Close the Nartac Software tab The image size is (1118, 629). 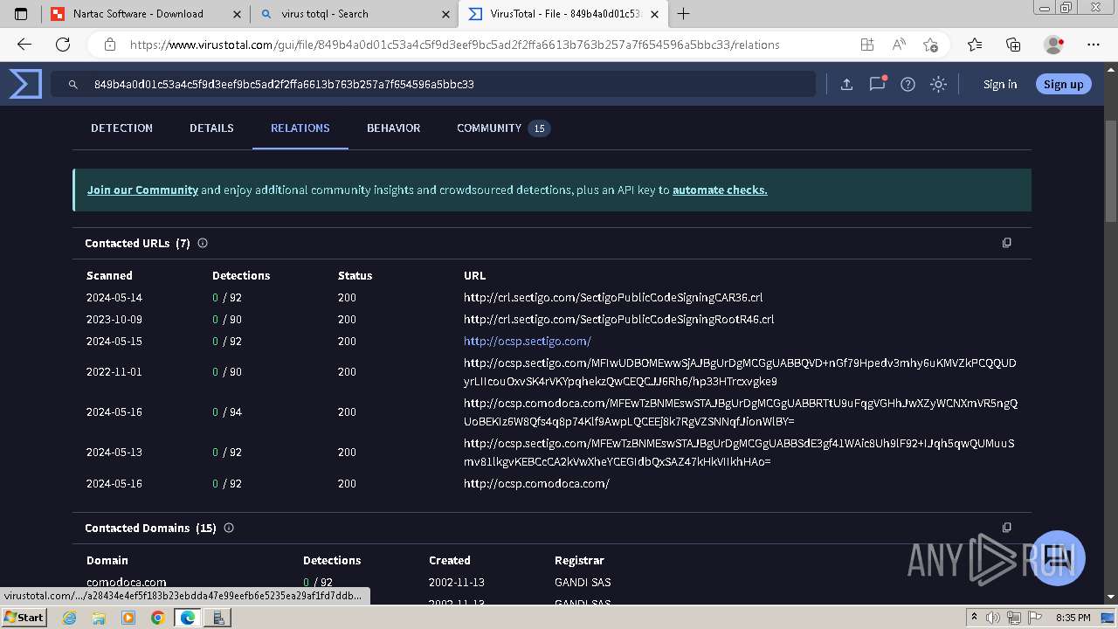coord(237,14)
